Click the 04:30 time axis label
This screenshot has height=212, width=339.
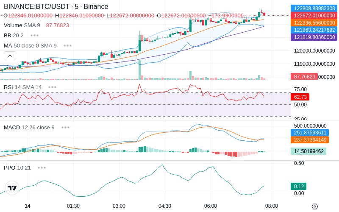point(165,206)
